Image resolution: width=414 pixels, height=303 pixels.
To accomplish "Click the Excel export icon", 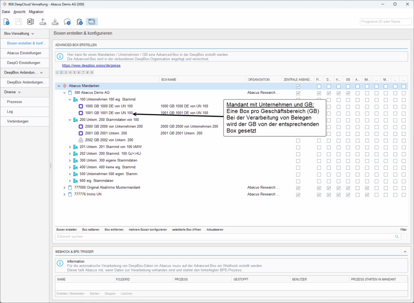I will 31,22.
